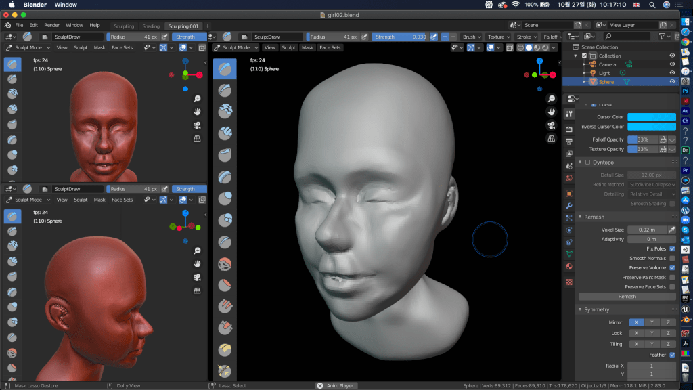The width and height of the screenshot is (693, 390).
Task: Open the Modifier wrench properties tab
Action: [x=569, y=205]
